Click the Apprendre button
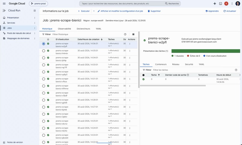The width and height of the screenshot is (242, 145). (212, 11)
